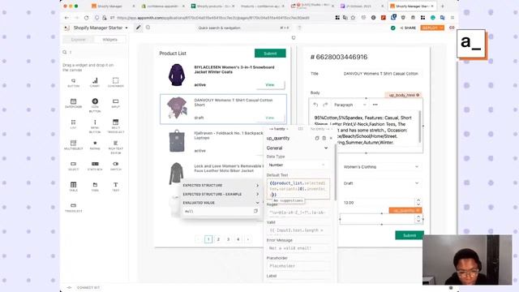Viewport: 519px width, 292px height.
Task: Select the Button widget icon
Action: coord(74,81)
